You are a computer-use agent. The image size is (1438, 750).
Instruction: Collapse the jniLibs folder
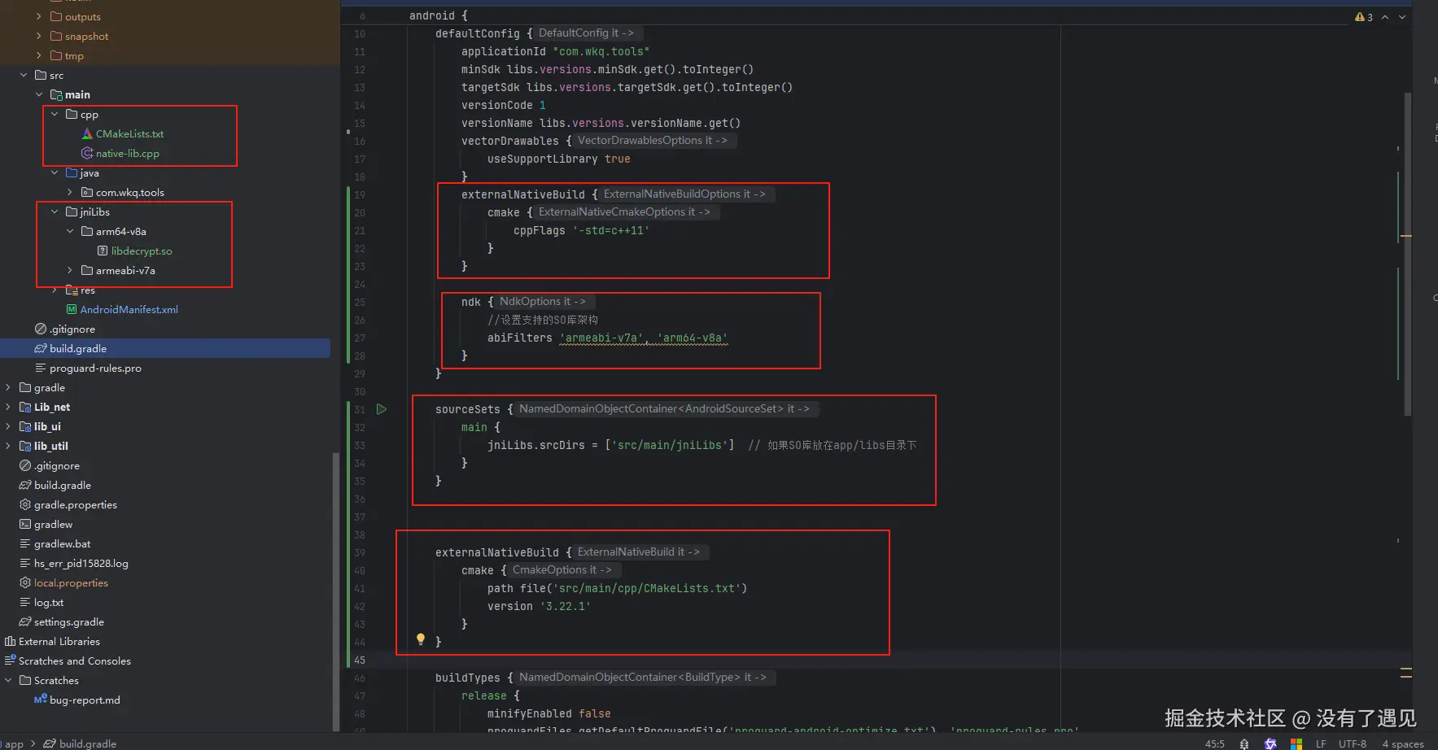coord(55,212)
